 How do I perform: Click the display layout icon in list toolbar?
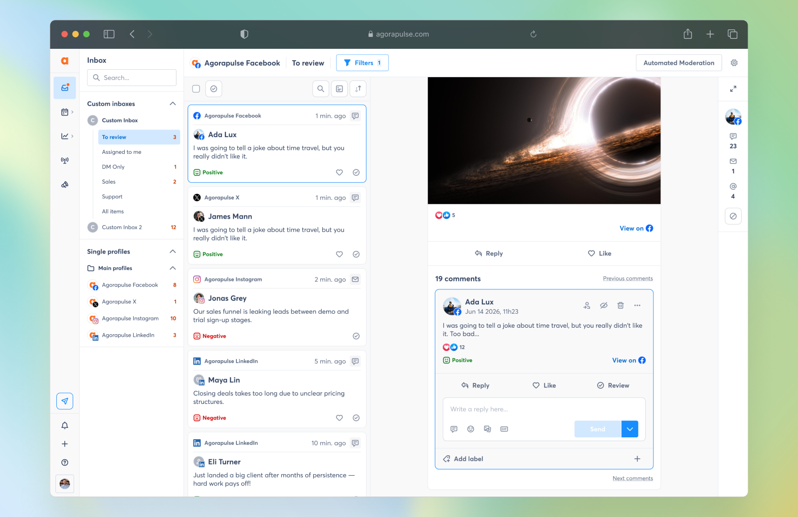pos(340,89)
